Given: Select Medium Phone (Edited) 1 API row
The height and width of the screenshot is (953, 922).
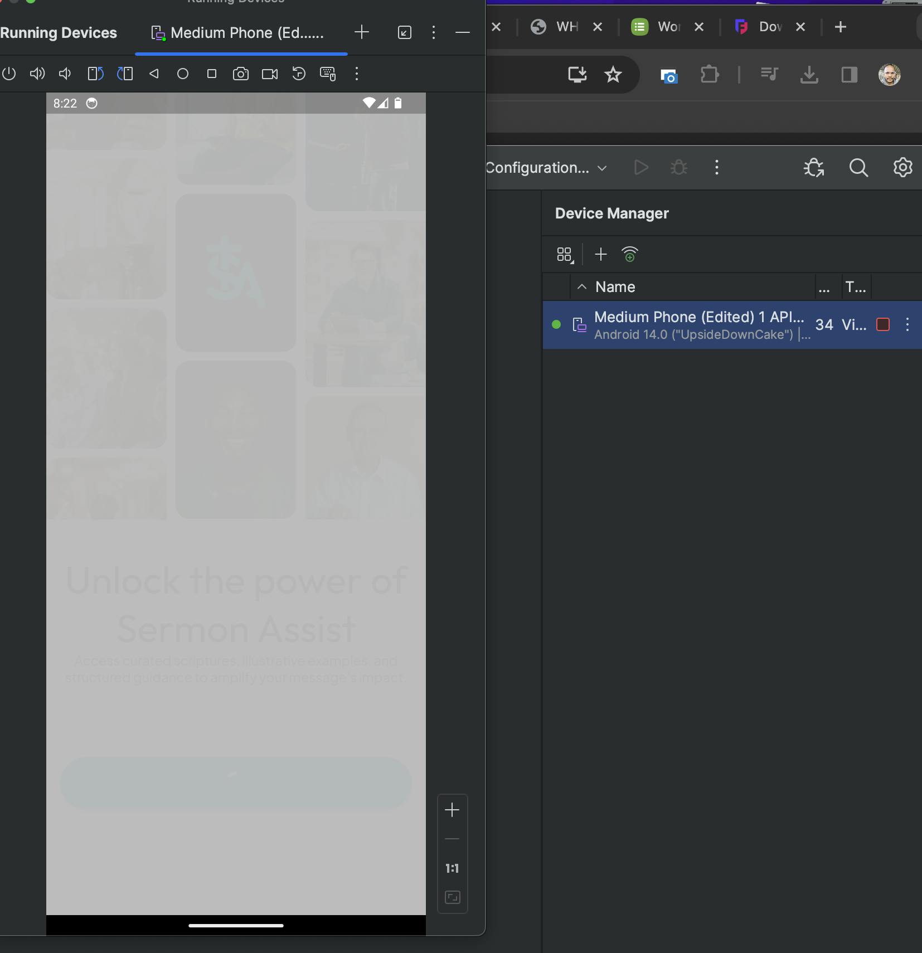Looking at the screenshot, I should [x=732, y=325].
